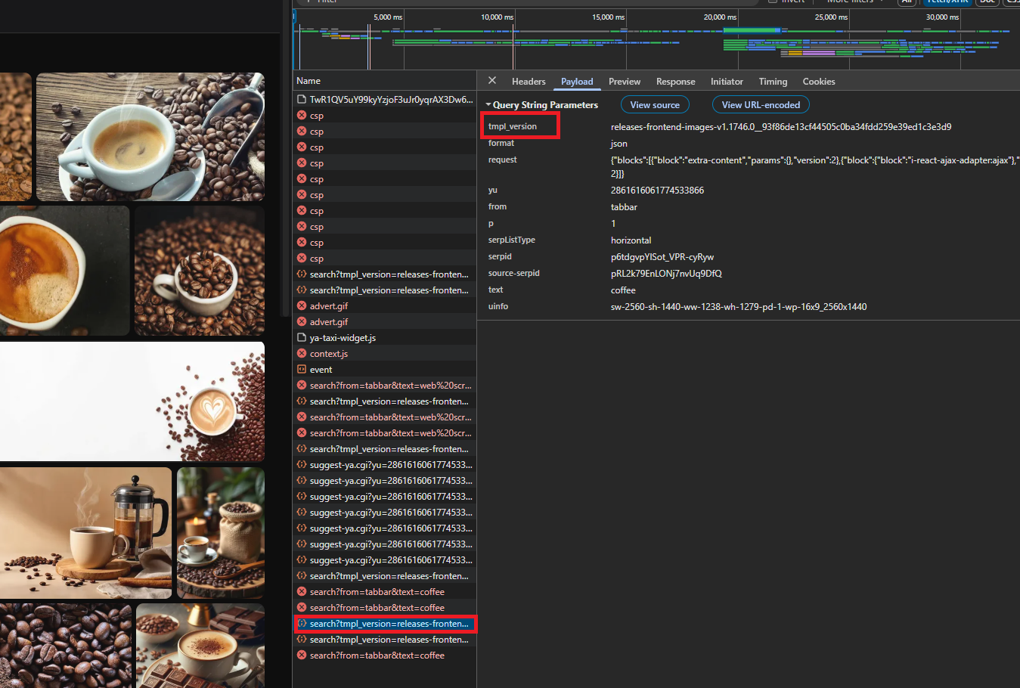The width and height of the screenshot is (1020, 688).
Task: Open the espresso cup with metal scoop image
Action: [x=150, y=137]
